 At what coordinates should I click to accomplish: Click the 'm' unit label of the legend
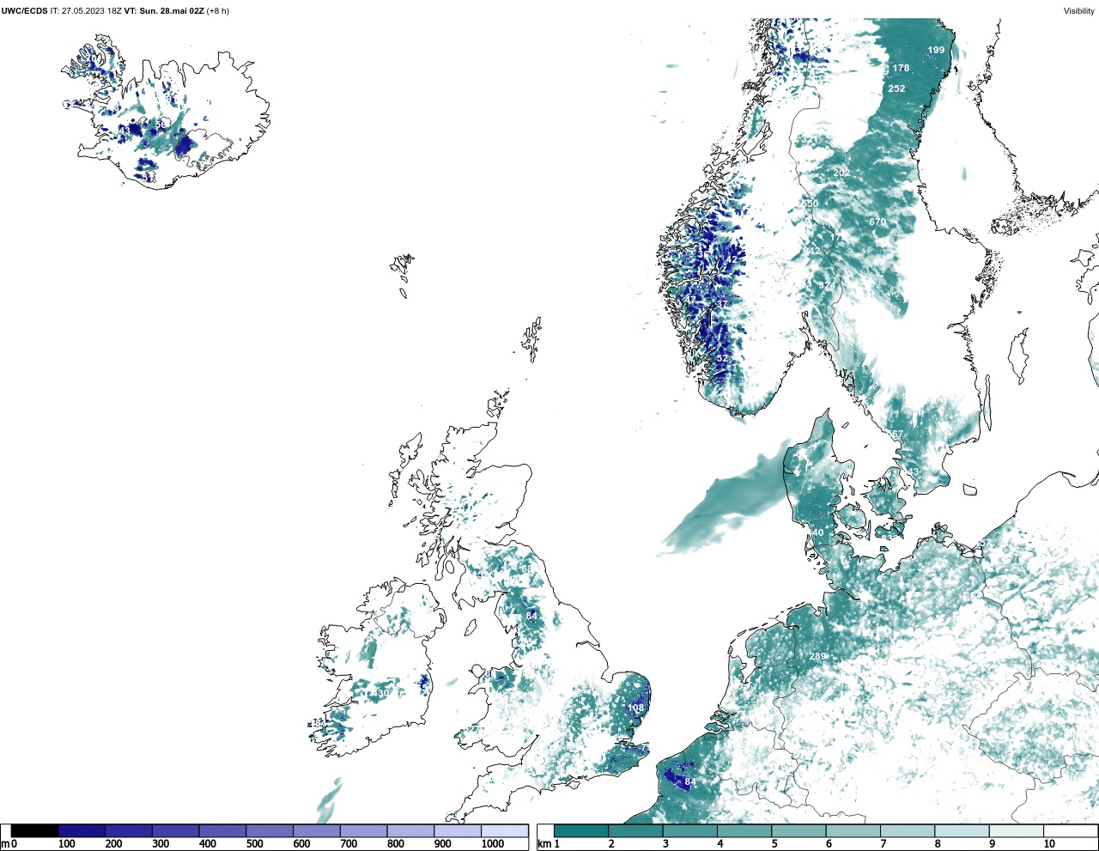pos(4,844)
